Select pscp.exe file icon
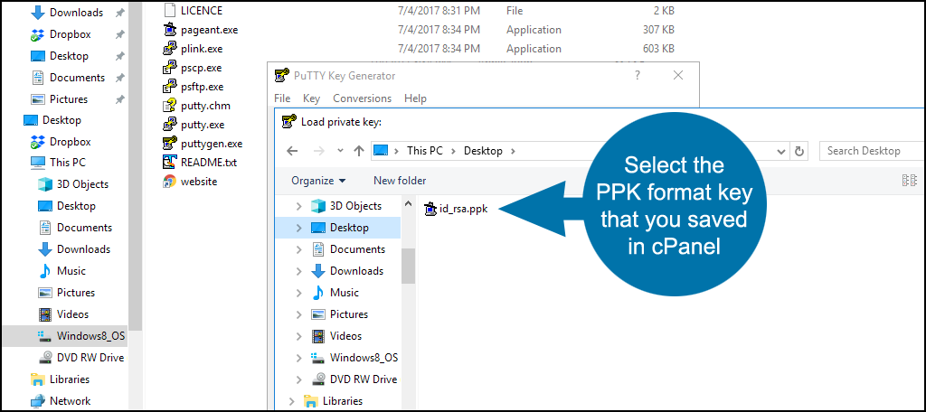926x412 pixels. point(170,68)
